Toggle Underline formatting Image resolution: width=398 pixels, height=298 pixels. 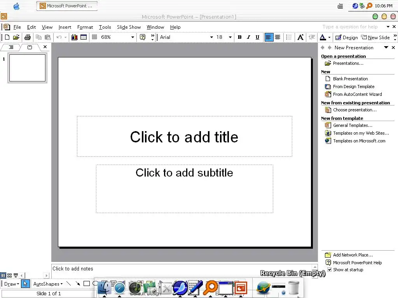coord(257,37)
